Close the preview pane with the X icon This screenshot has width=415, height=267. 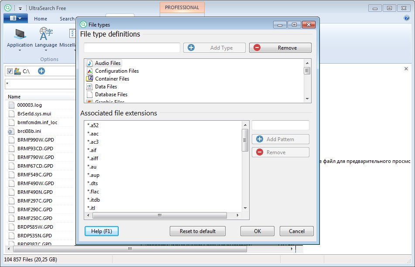coord(406,69)
